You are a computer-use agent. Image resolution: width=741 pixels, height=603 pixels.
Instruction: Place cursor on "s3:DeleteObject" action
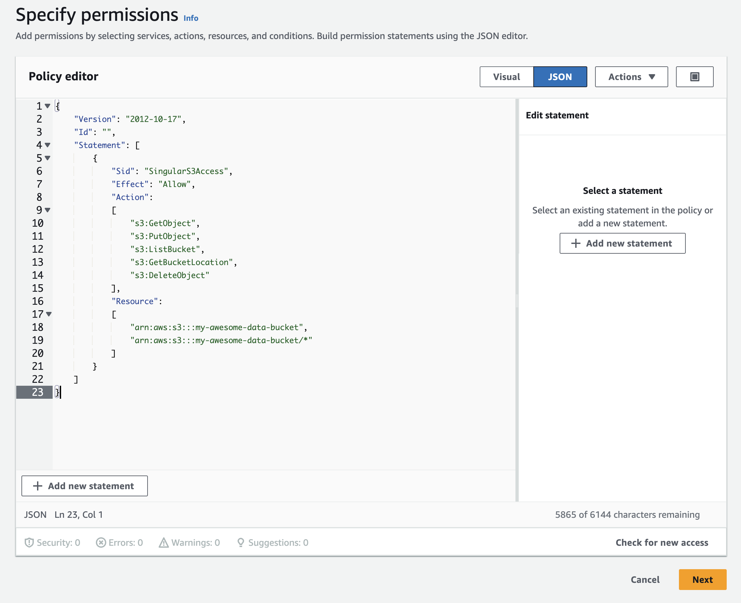point(170,275)
